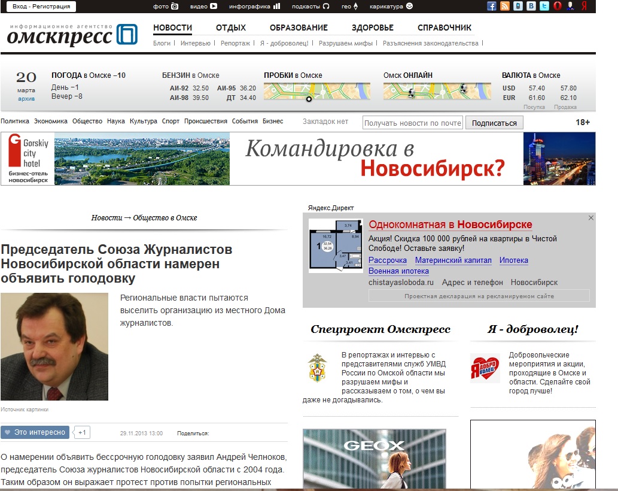Screen dimensions: 618x491
Task: Click the Twitter bird icon
Action: coord(544,7)
